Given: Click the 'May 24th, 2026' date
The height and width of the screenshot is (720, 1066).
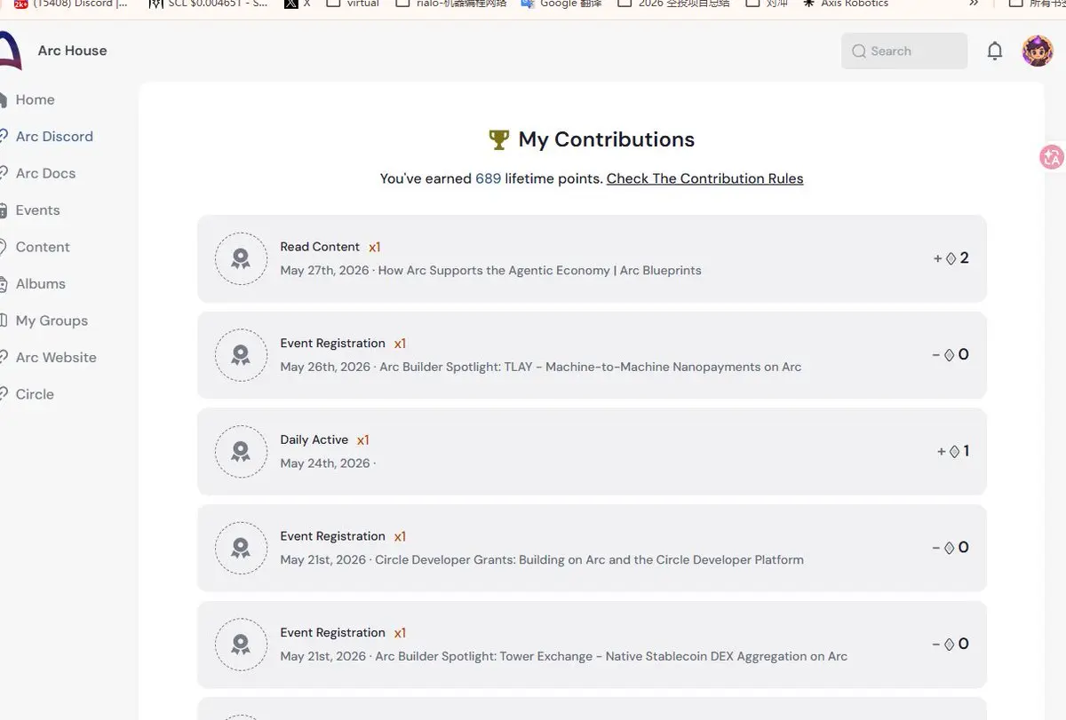Looking at the screenshot, I should coord(324,463).
